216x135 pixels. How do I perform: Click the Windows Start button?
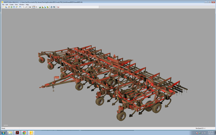point(3,133)
